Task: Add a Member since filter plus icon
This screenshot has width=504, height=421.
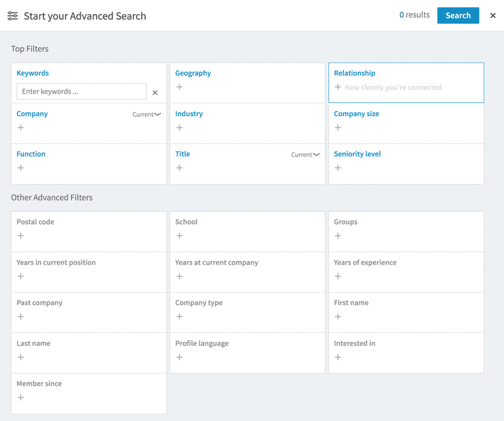Action: 21,397
